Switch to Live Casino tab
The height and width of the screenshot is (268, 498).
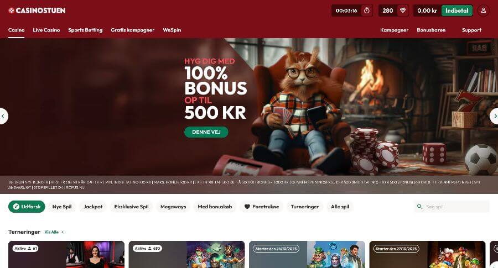[46, 30]
